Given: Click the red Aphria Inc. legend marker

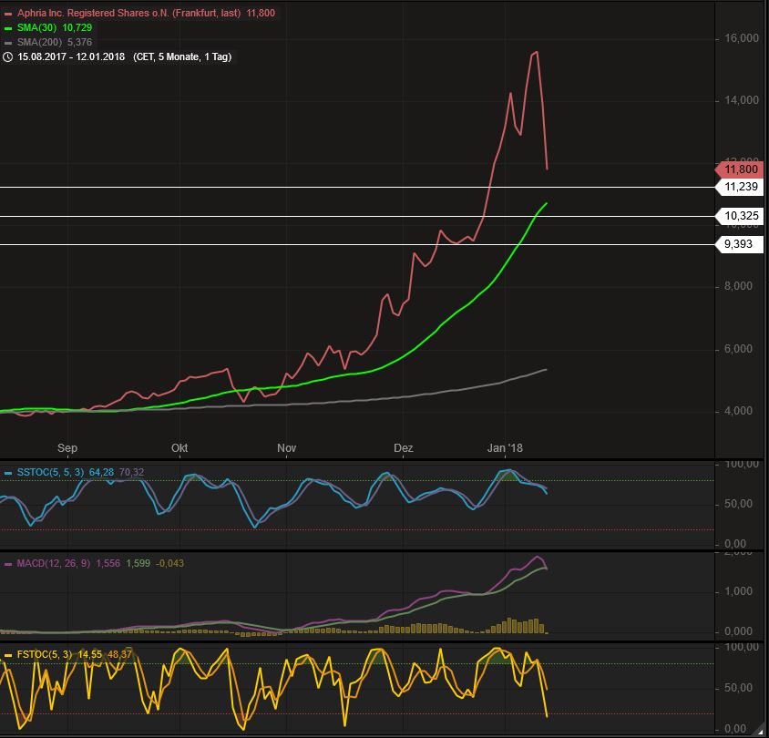Looking at the screenshot, I should 8,14.
